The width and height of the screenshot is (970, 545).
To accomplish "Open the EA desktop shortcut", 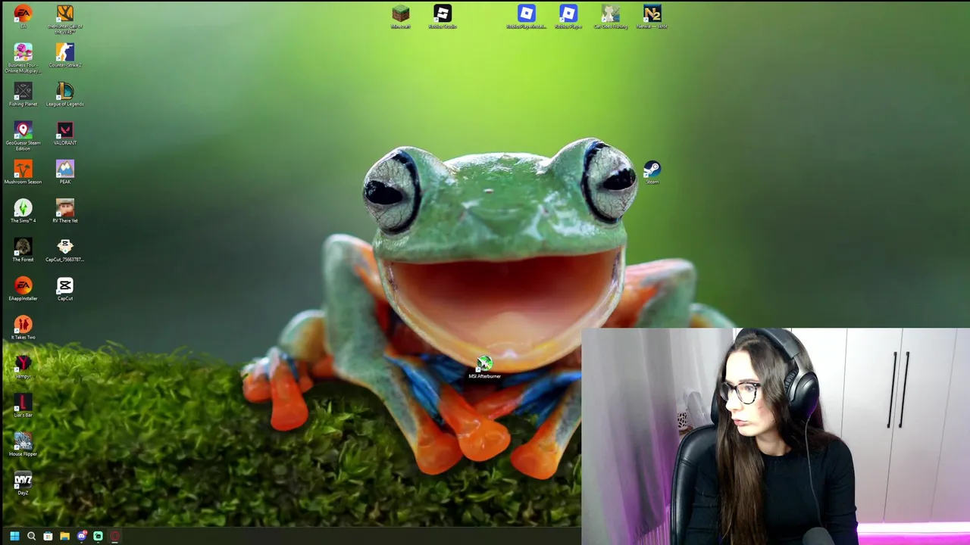I will click(x=23, y=14).
